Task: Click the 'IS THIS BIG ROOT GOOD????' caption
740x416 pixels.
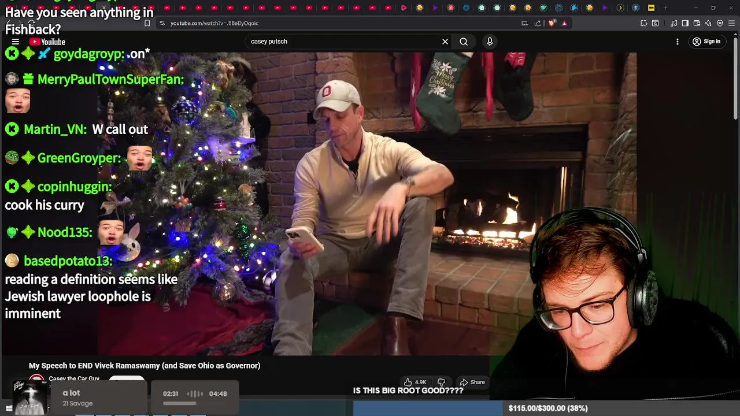Action: [x=408, y=391]
